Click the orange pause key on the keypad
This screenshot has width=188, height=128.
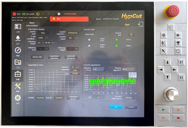(x=178, y=110)
